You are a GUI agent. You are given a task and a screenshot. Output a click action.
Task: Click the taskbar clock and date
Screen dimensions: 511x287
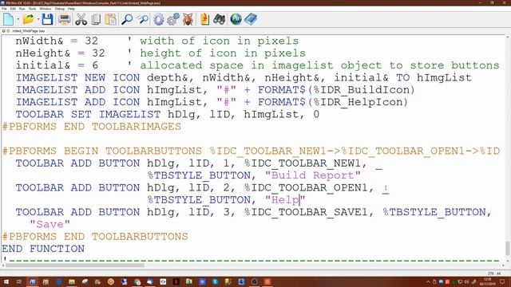(488, 281)
